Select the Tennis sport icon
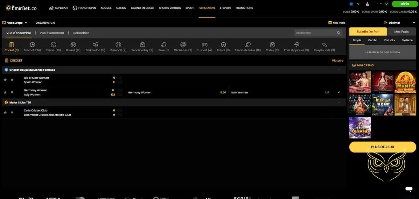 coord(53,45)
